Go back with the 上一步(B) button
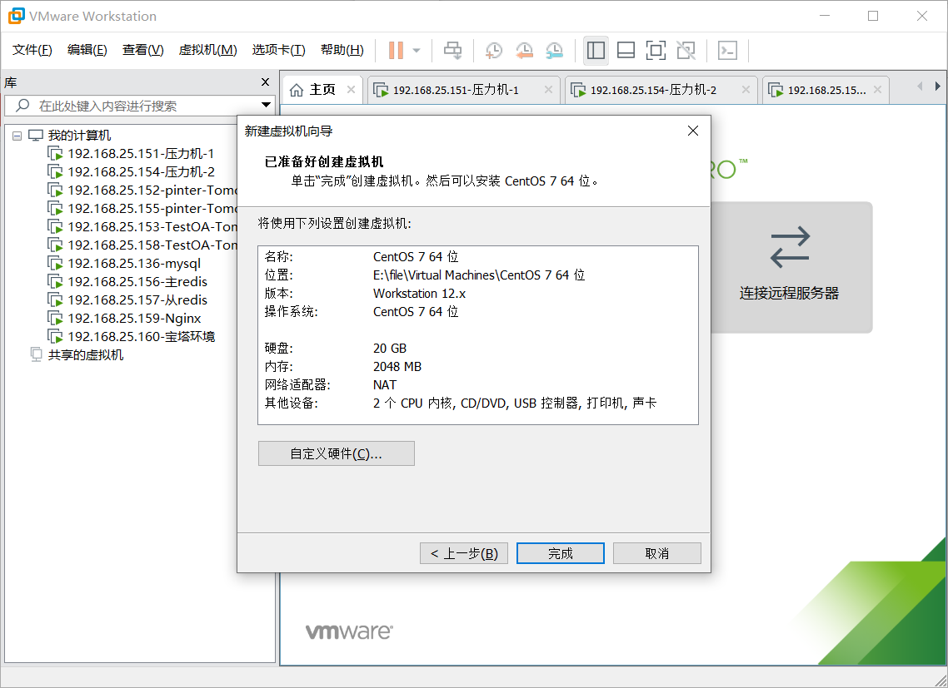The image size is (948, 688). click(x=464, y=553)
